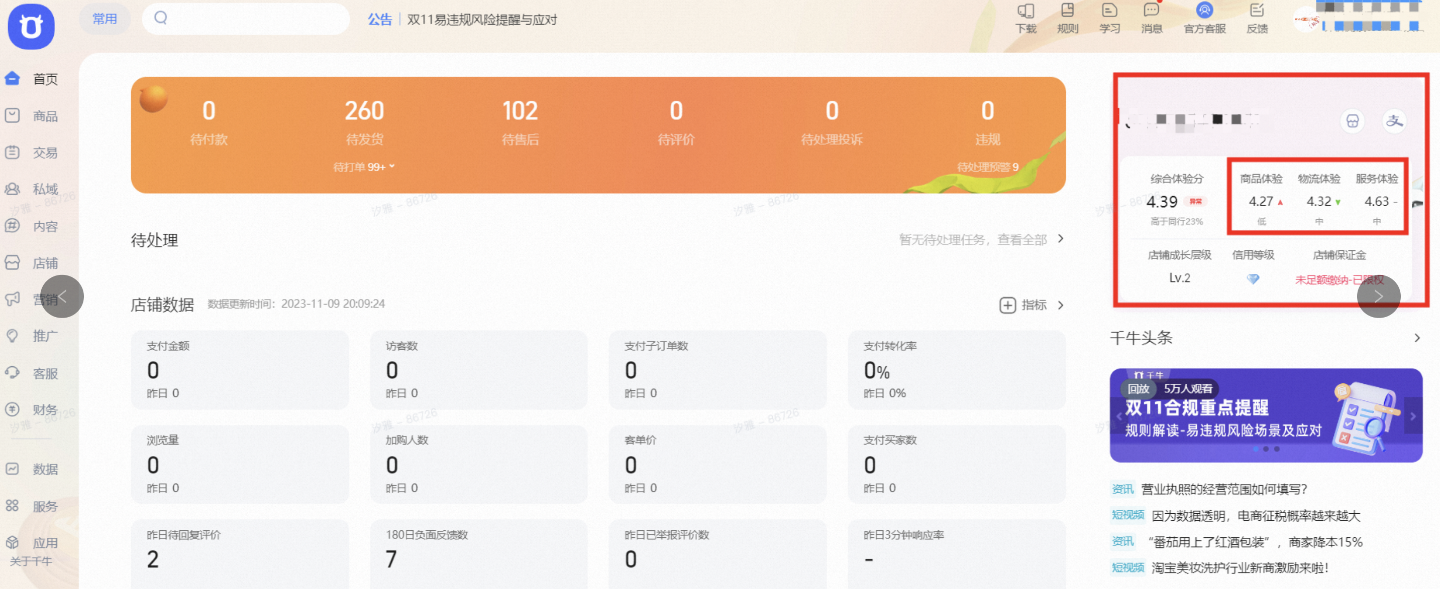Select the third banner pagination dot
Screen dimensions: 1440x589
(1277, 449)
